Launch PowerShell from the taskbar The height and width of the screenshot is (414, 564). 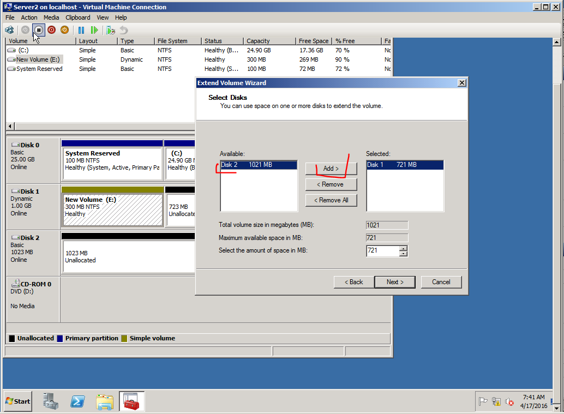pos(77,401)
